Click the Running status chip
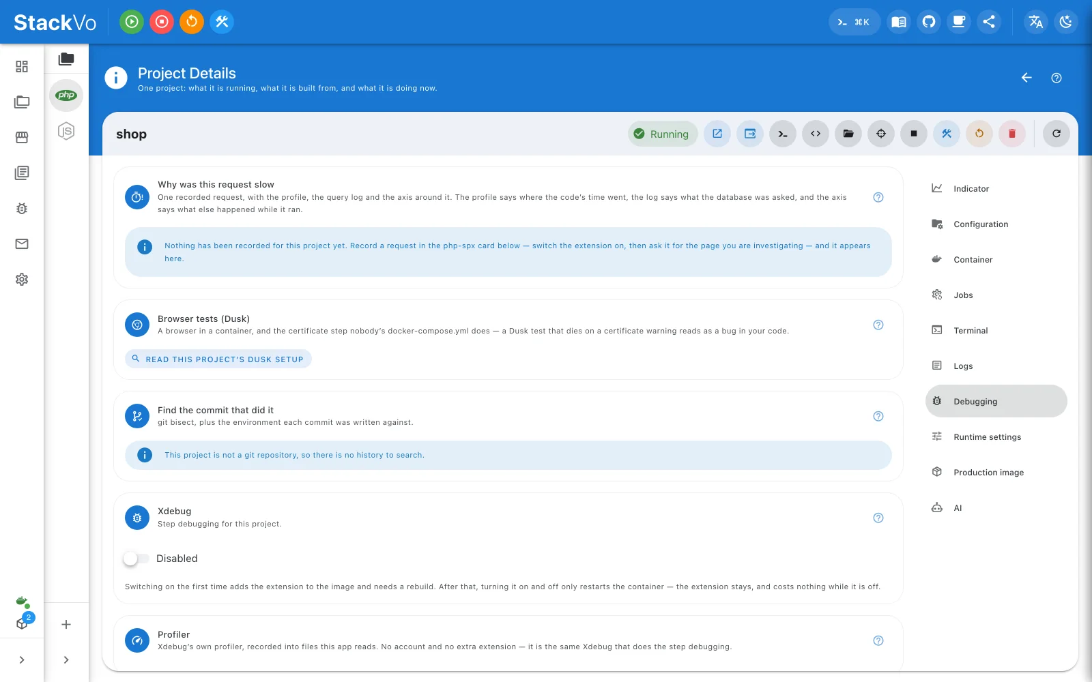Image resolution: width=1092 pixels, height=682 pixels. [662, 134]
